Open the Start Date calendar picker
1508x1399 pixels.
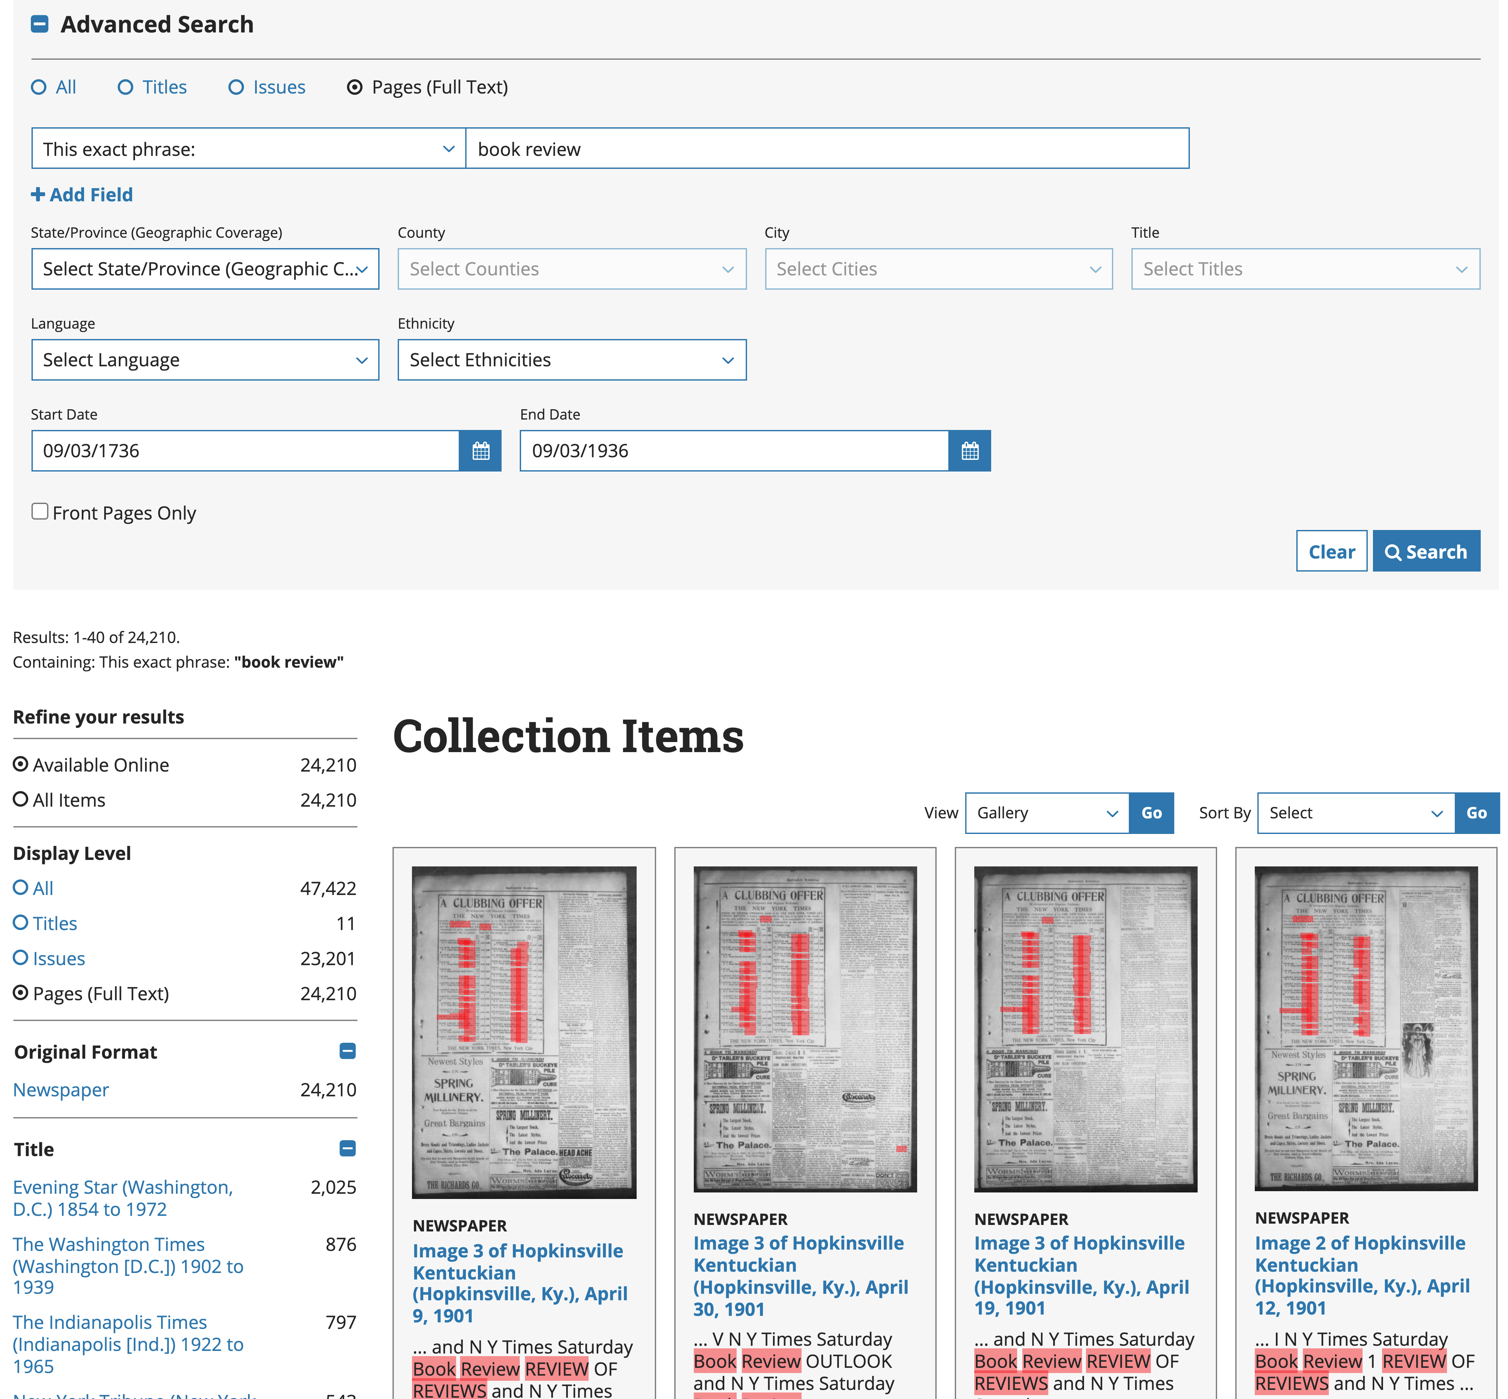(x=481, y=450)
